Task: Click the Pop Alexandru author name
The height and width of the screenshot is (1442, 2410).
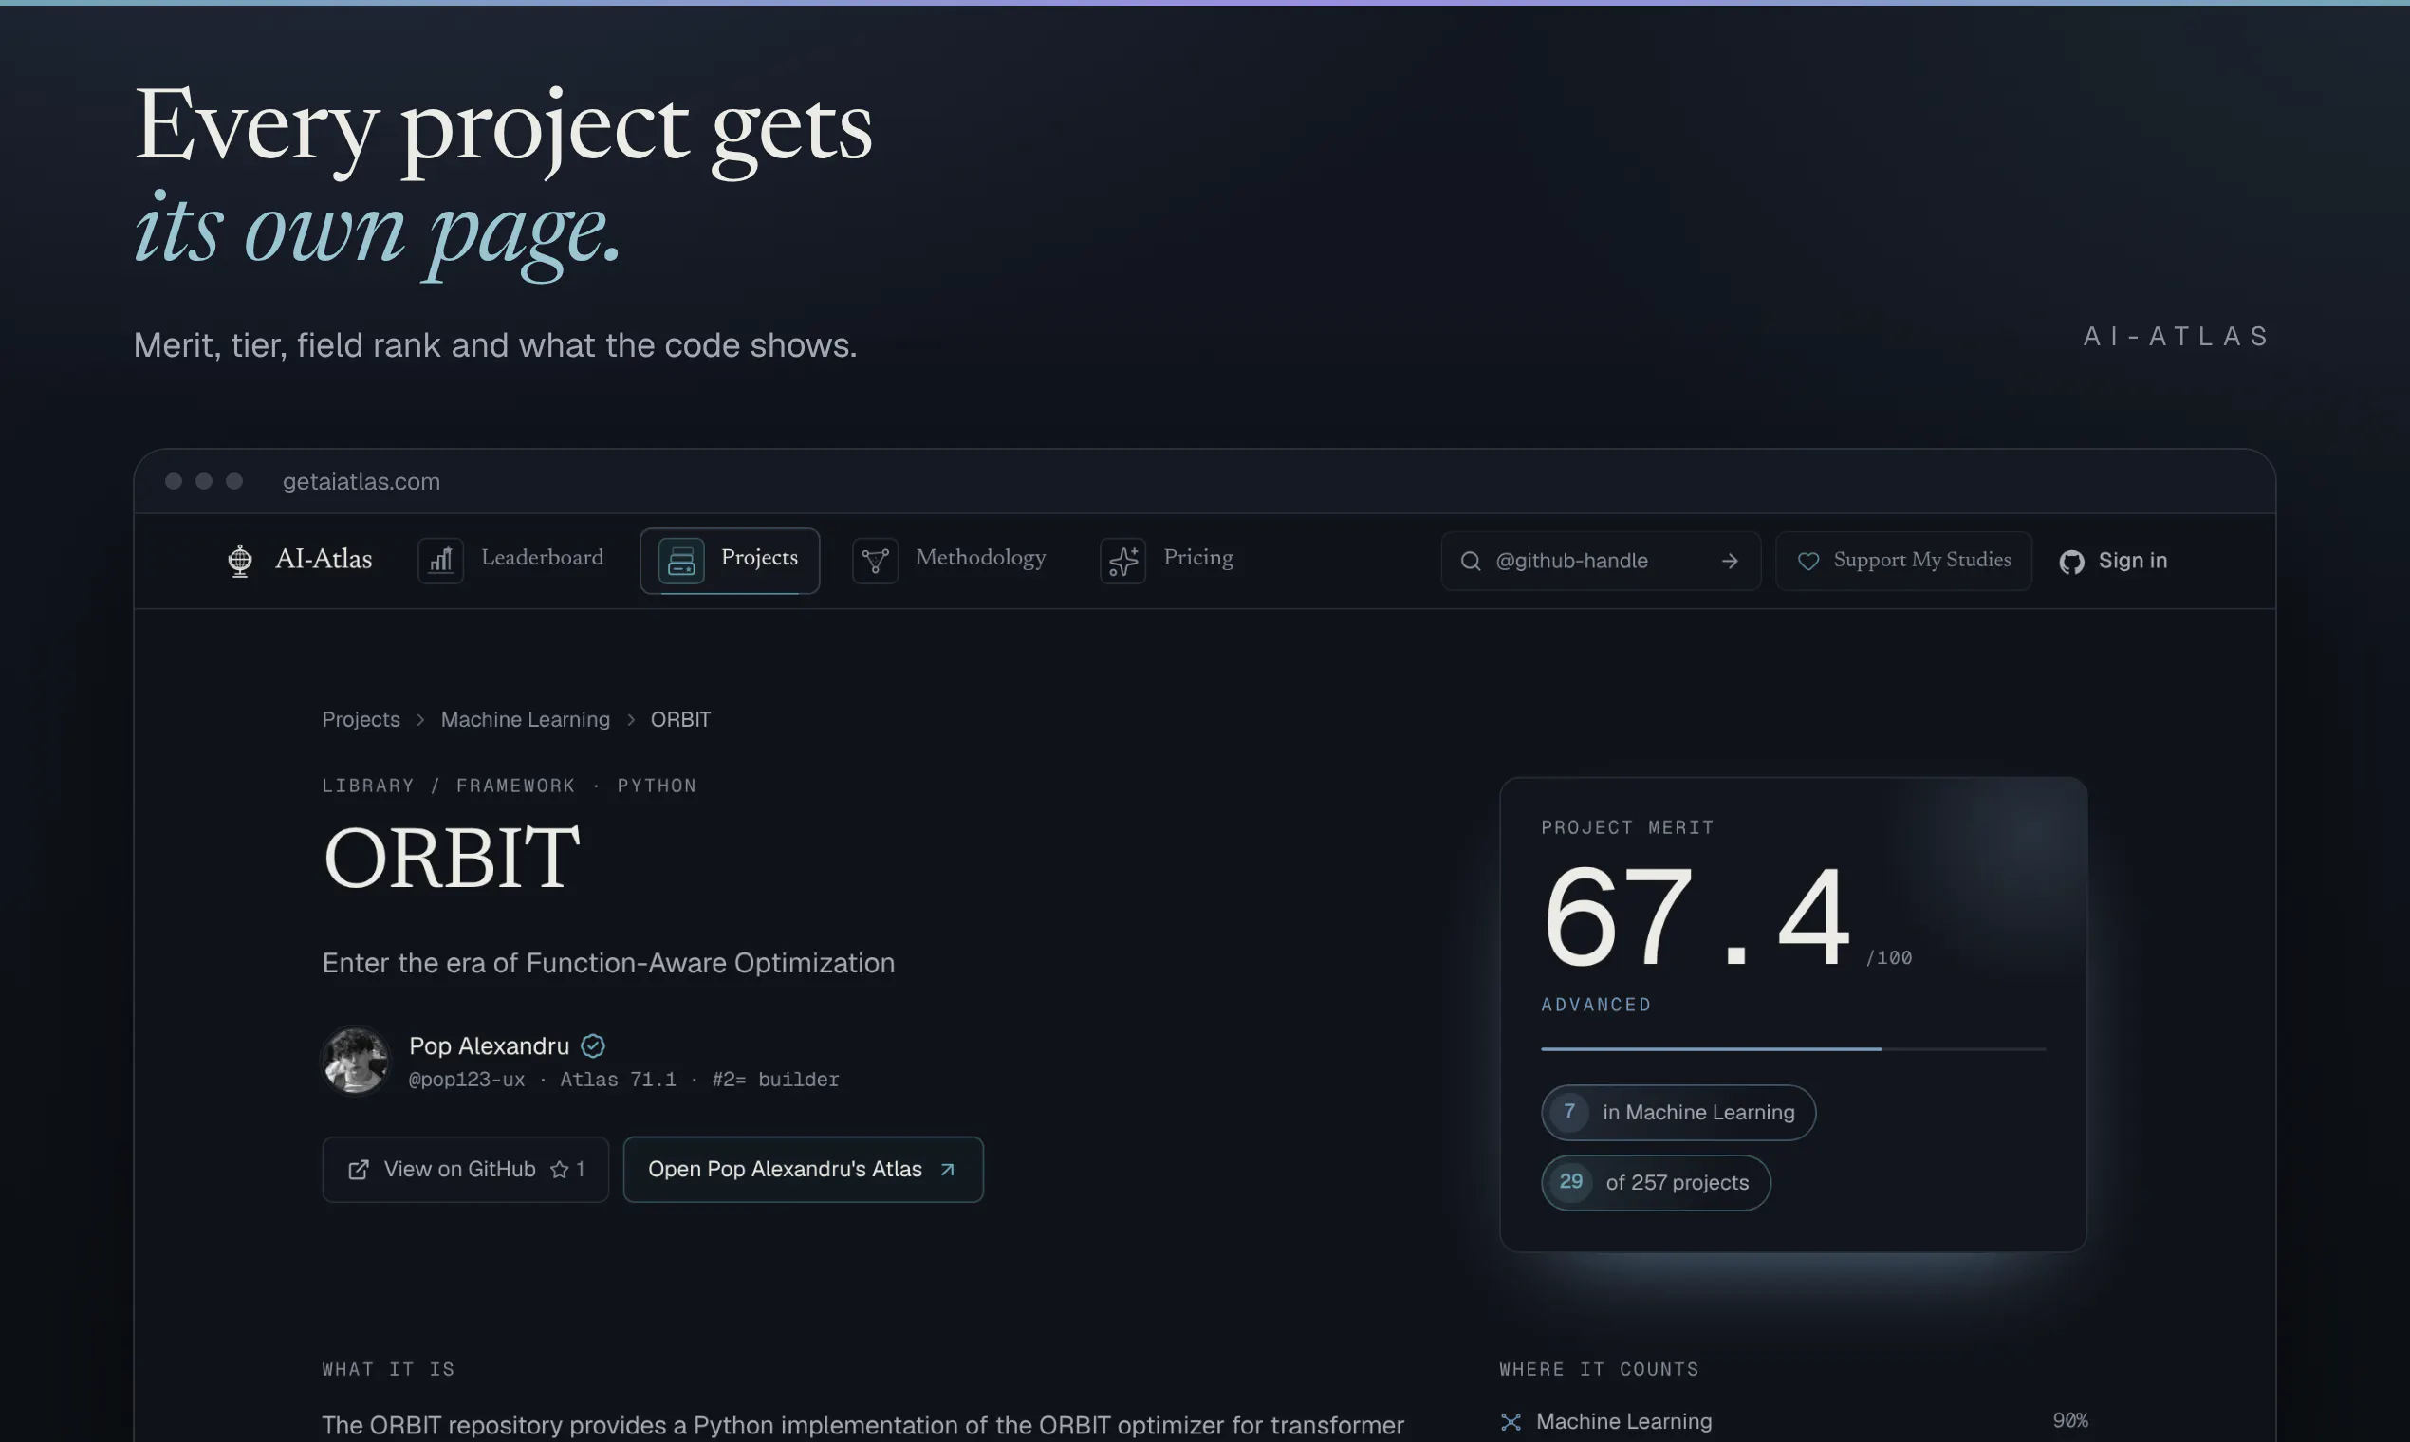Action: 489,1045
